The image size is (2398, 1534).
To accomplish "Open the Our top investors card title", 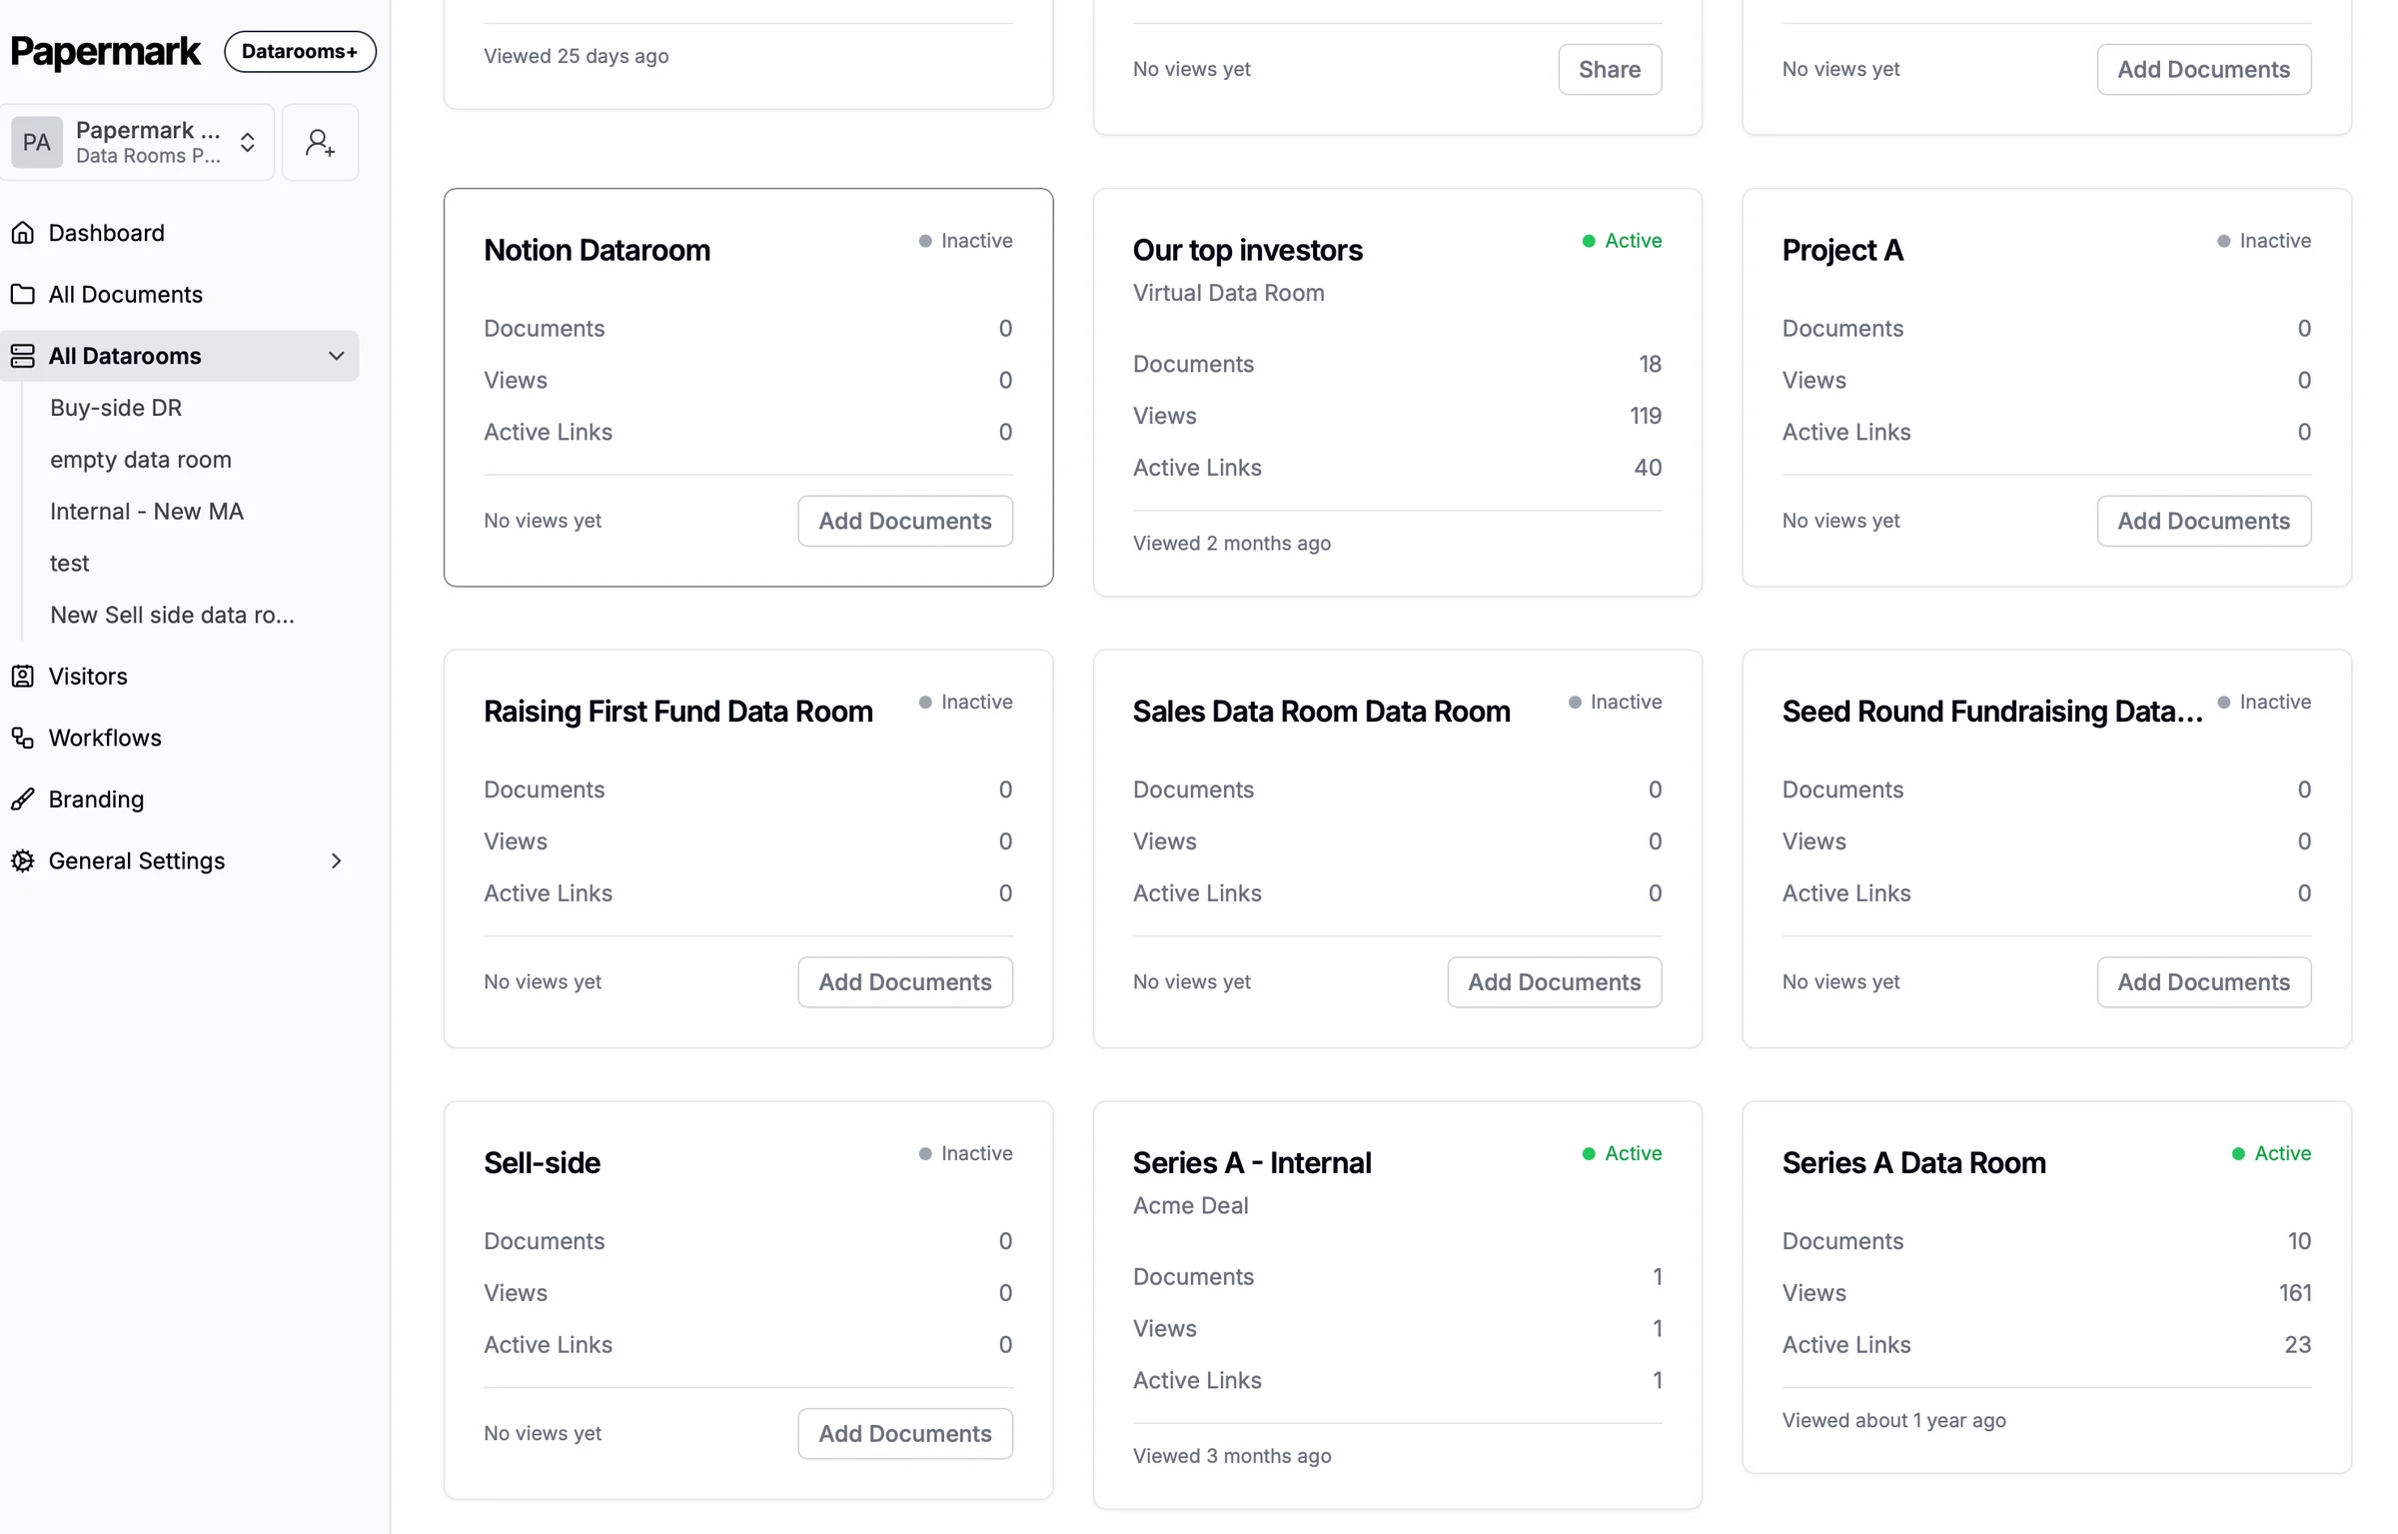I will pyautogui.click(x=1247, y=250).
